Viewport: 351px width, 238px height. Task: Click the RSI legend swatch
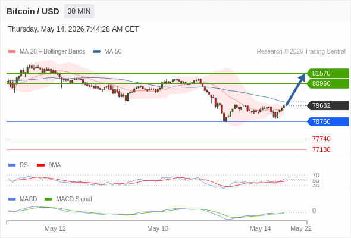(x=12, y=165)
